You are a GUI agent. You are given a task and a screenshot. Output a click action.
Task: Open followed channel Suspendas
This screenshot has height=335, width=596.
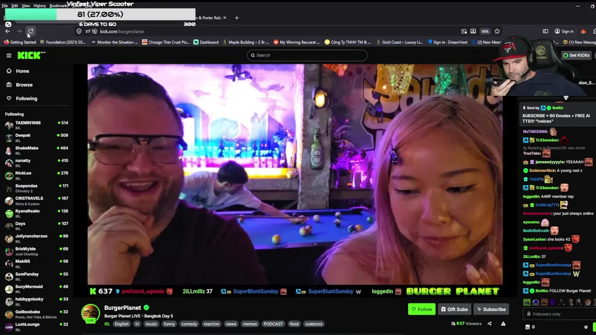pyautogui.click(x=36, y=188)
